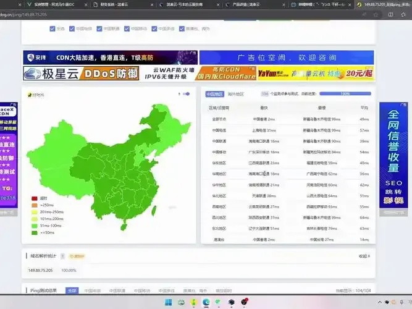The width and height of the screenshot is (412, 309).
Task: Click fastest value 海南海口联通 16ms in 中国联通 row
Action: [264, 142]
